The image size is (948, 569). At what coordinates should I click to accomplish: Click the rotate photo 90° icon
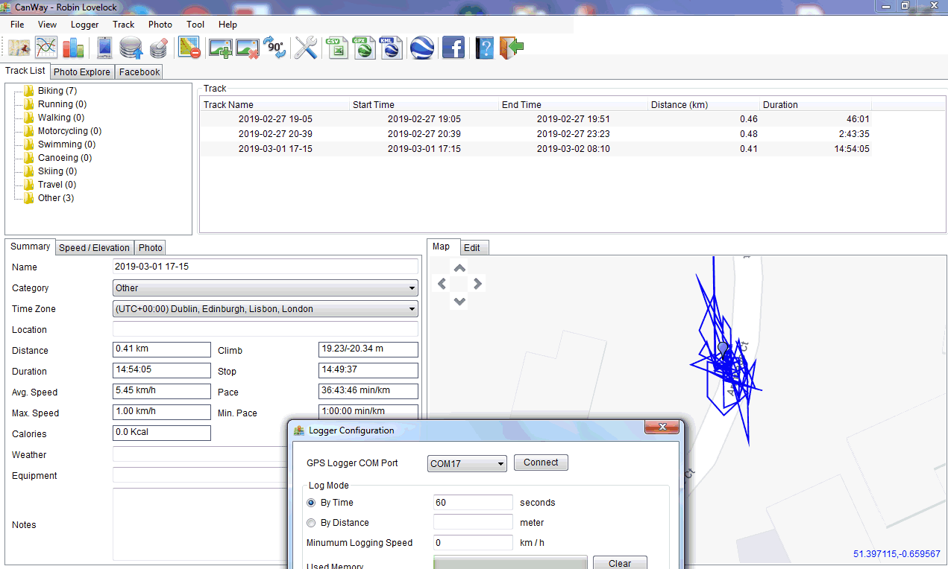[x=274, y=48]
